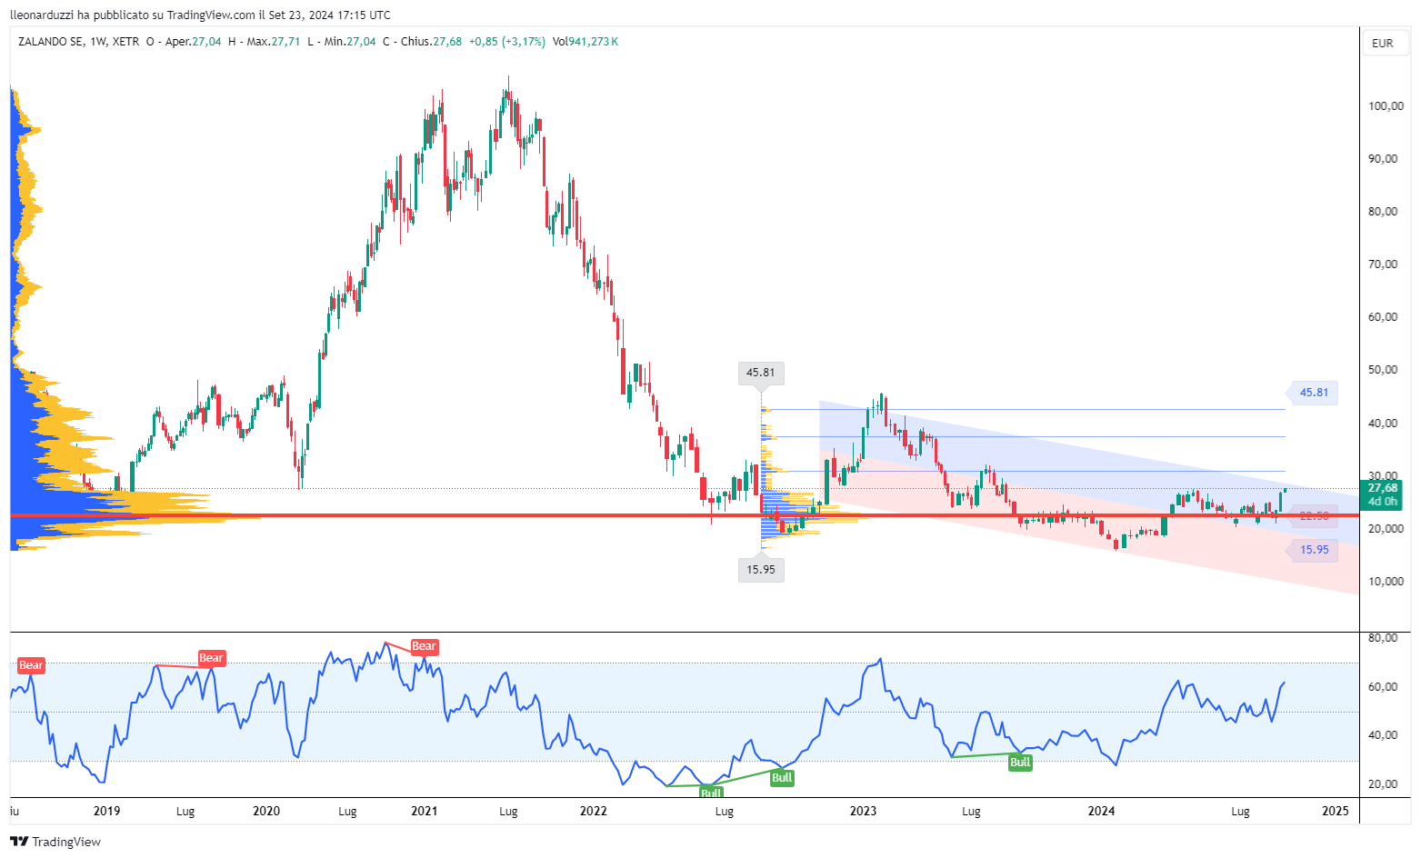Image resolution: width=1421 pixels, height=858 pixels.
Task: Click the 2019 label on the time axis
Action: [x=107, y=811]
